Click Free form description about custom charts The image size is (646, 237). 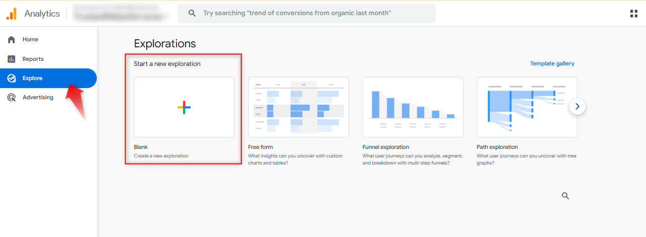(x=296, y=160)
